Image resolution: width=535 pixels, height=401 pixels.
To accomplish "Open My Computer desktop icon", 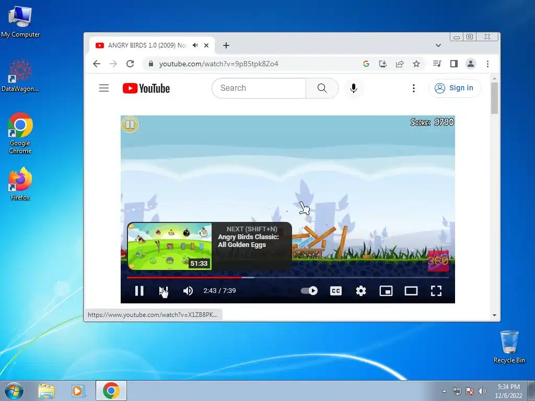I will click(20, 22).
